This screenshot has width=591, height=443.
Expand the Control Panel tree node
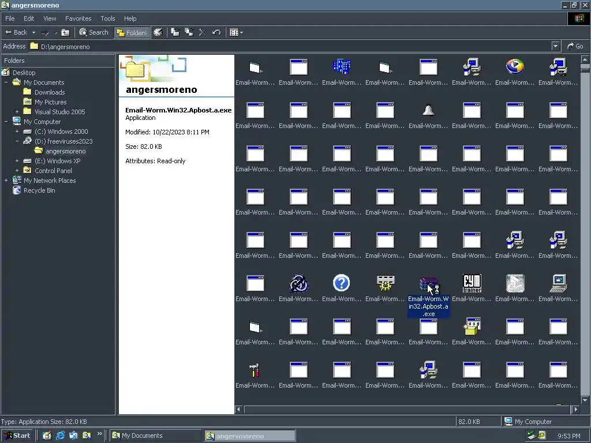(17, 171)
